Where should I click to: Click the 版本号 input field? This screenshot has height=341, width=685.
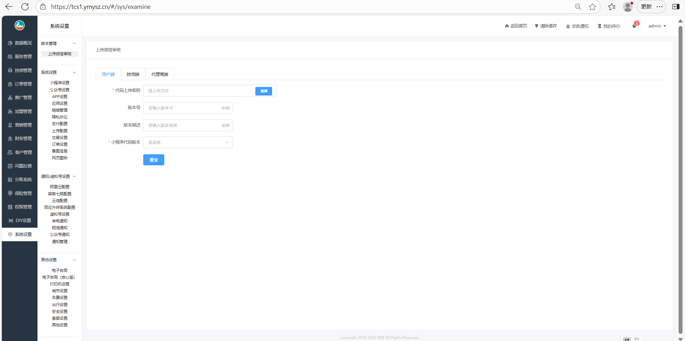(x=182, y=108)
